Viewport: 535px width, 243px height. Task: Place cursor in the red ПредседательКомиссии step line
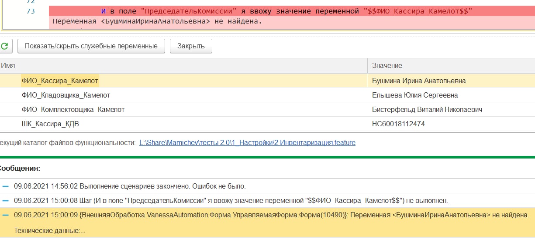pyautogui.click(x=262, y=11)
